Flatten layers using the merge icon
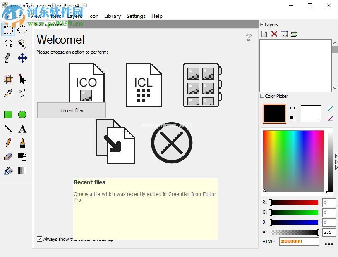338x257 pixels. pos(294,33)
